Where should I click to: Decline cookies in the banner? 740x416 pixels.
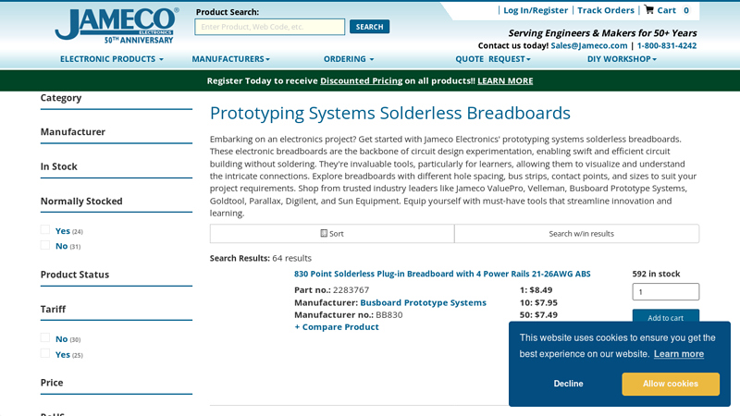(x=568, y=384)
